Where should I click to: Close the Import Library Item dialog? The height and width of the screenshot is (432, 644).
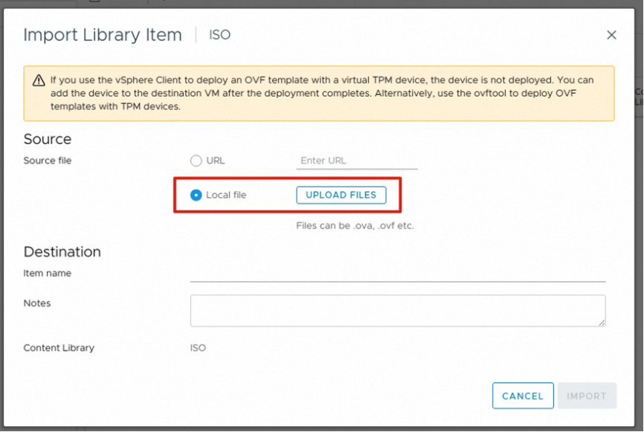pyautogui.click(x=611, y=35)
